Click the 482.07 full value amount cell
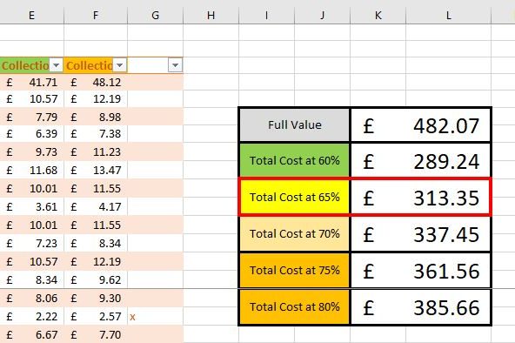This screenshot has height=343, width=515. coord(421,125)
